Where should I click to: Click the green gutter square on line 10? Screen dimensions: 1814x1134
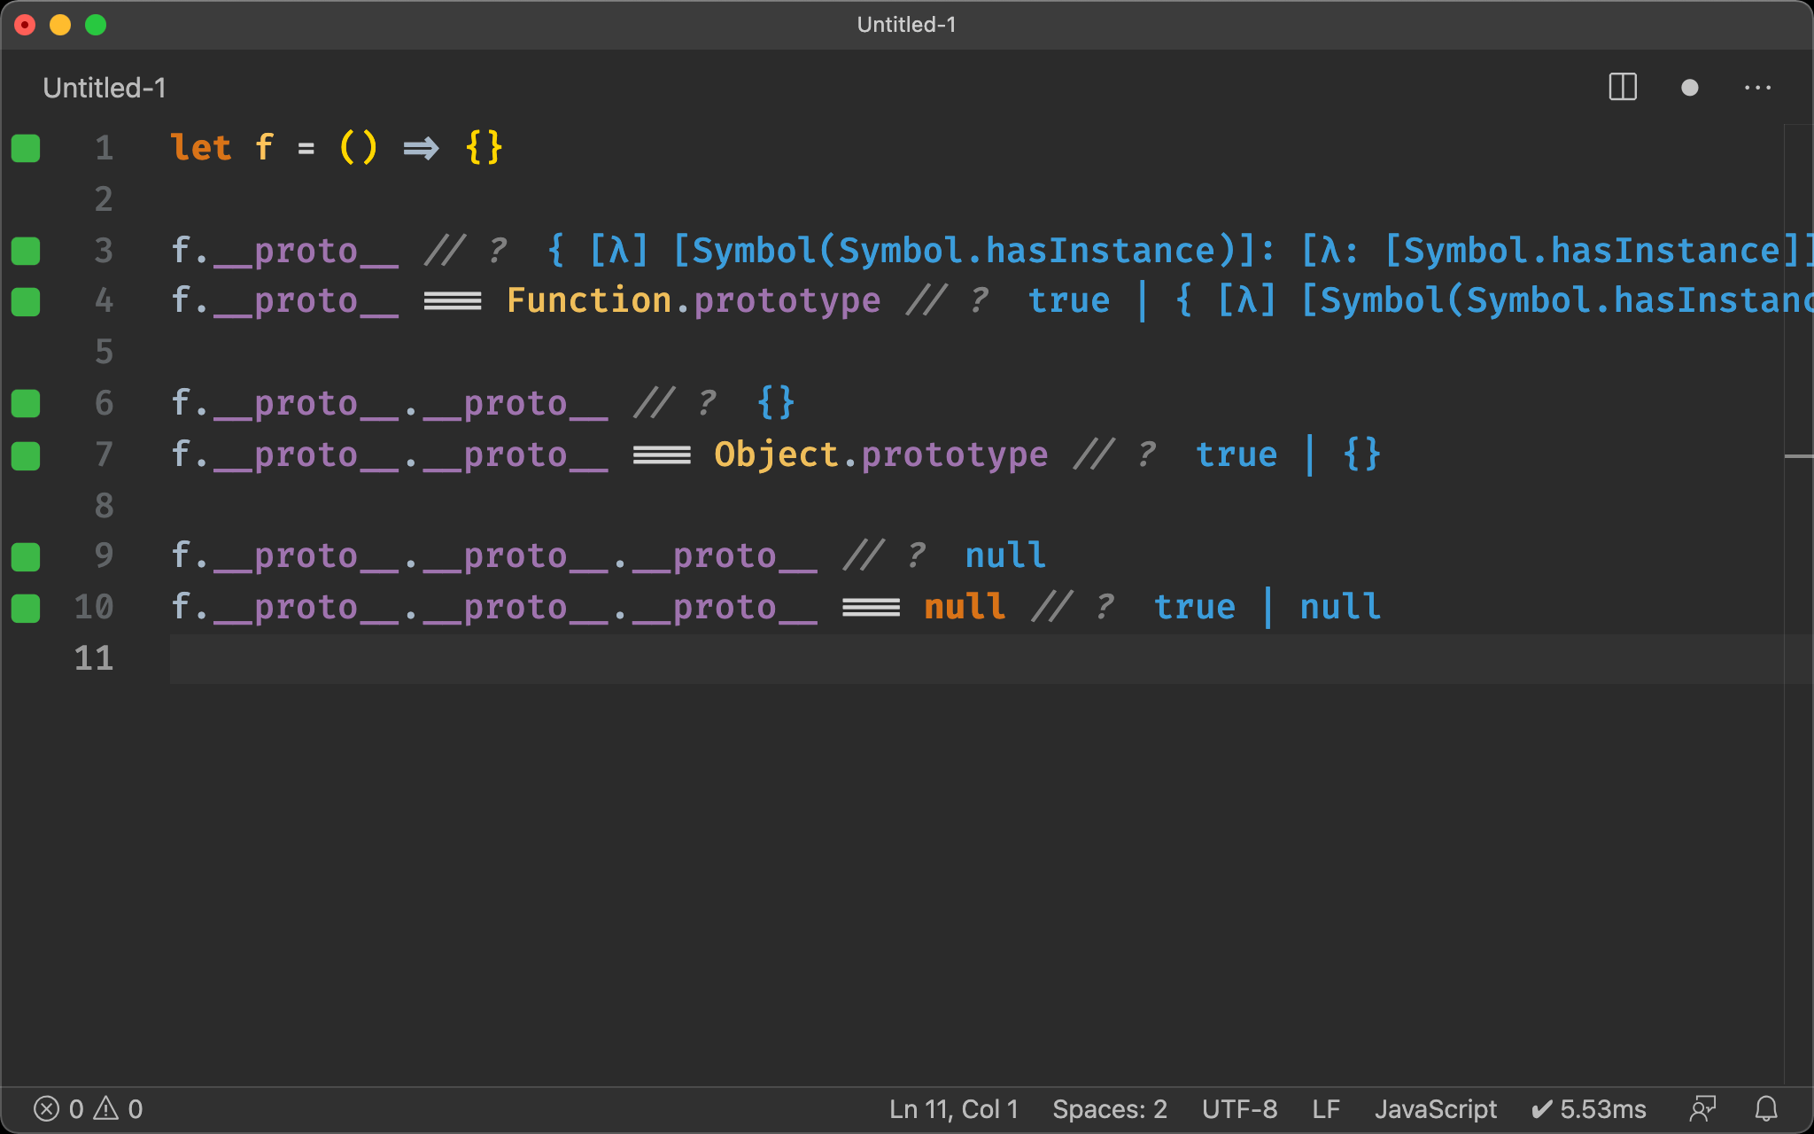tap(26, 609)
